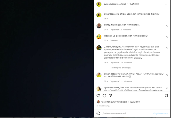Image resolution: width=171 pixels, height=118 pixels.
Task: Open the 'и ещё 2 660' likes list
Action: pos(134,102)
